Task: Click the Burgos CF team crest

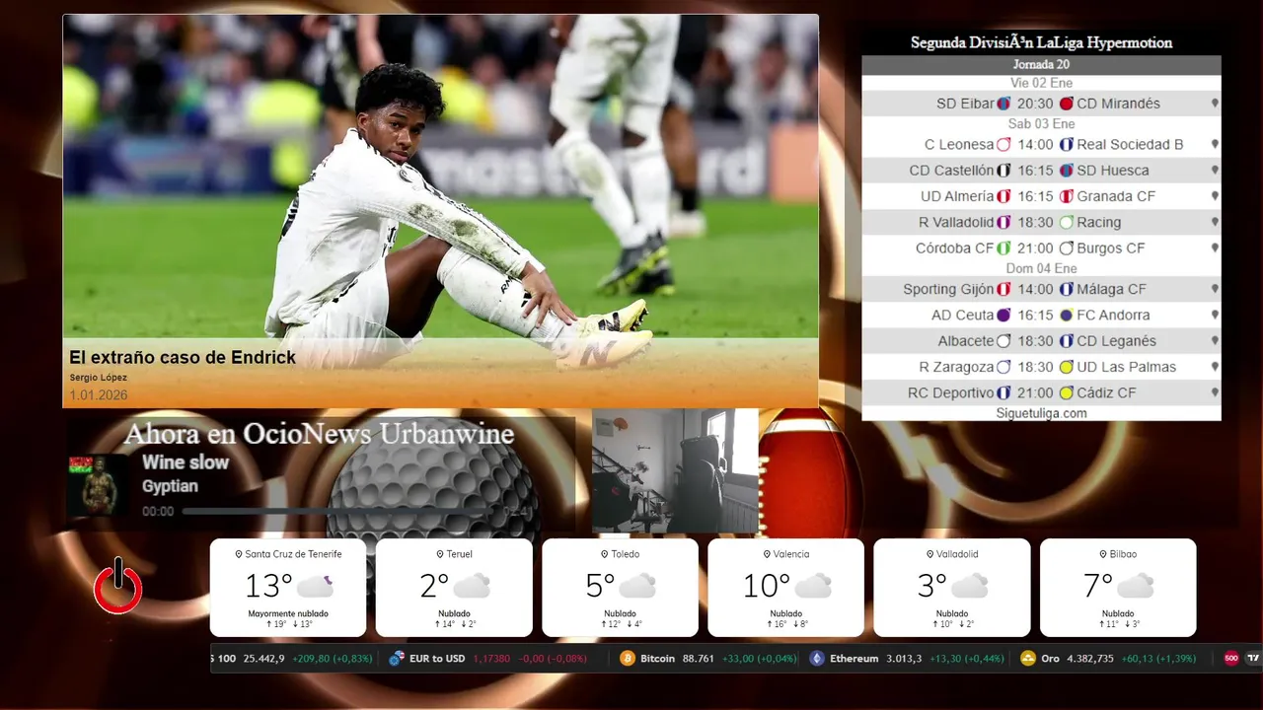Action: (x=1066, y=248)
